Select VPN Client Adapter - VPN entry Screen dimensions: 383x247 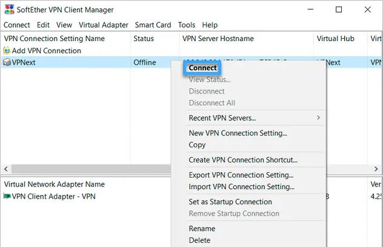click(x=53, y=196)
